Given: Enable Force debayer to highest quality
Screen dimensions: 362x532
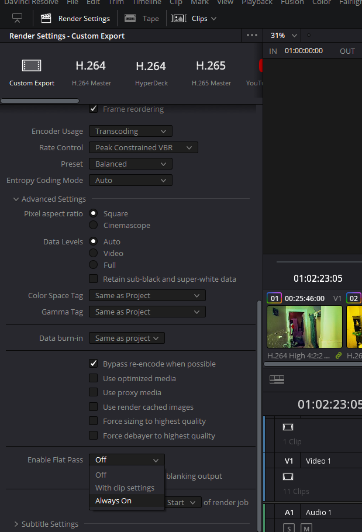Looking at the screenshot, I should coord(94,436).
